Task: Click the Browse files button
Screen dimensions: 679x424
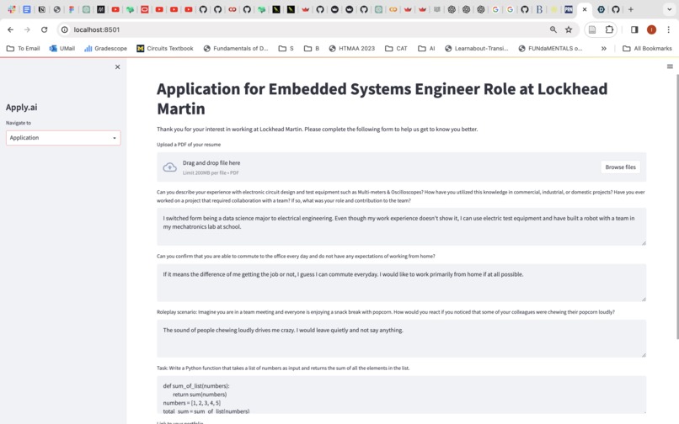Action: 620,167
